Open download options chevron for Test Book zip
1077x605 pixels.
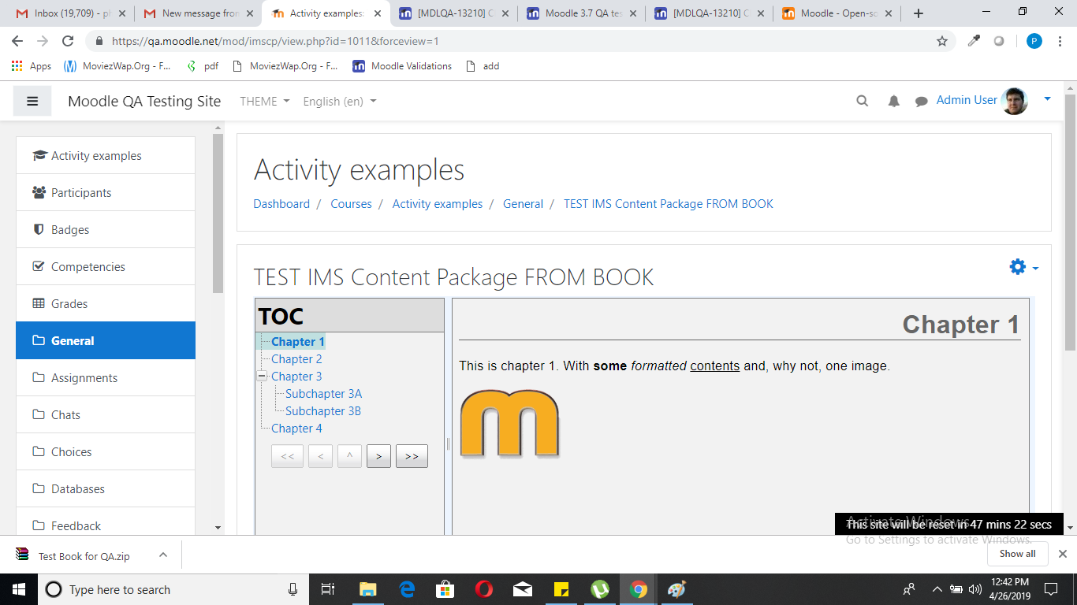click(x=163, y=555)
